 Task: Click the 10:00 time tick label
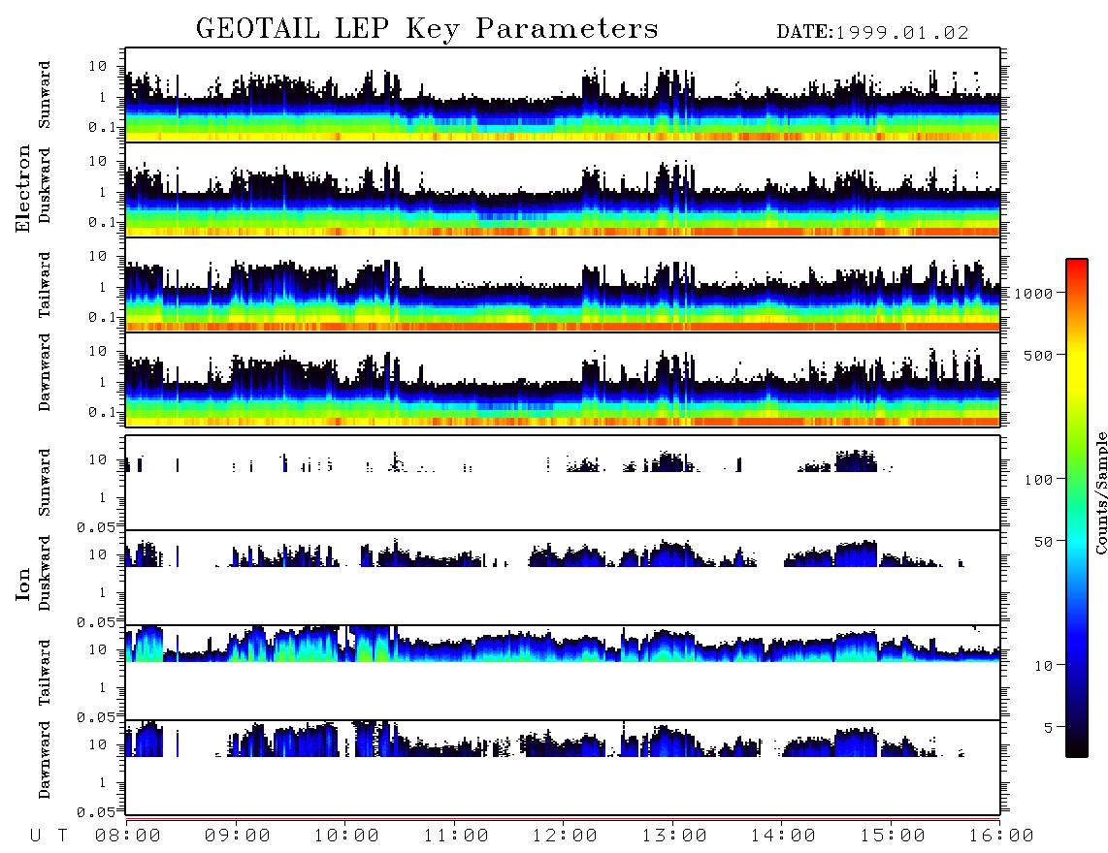[346, 836]
